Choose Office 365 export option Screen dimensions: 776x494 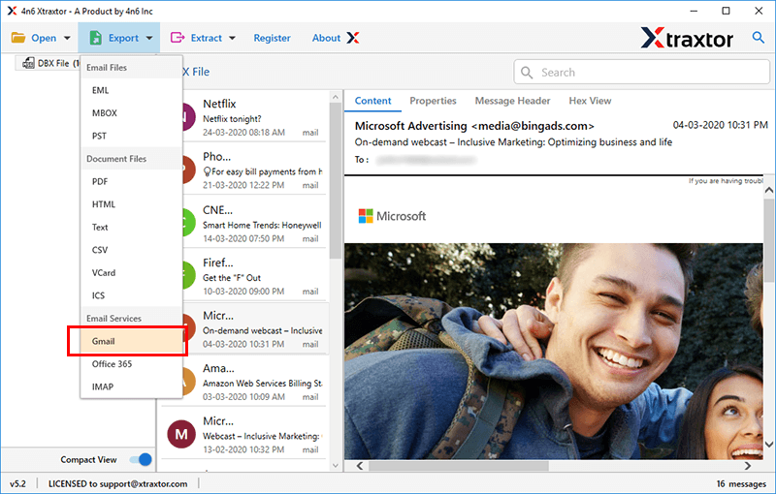(x=131, y=363)
